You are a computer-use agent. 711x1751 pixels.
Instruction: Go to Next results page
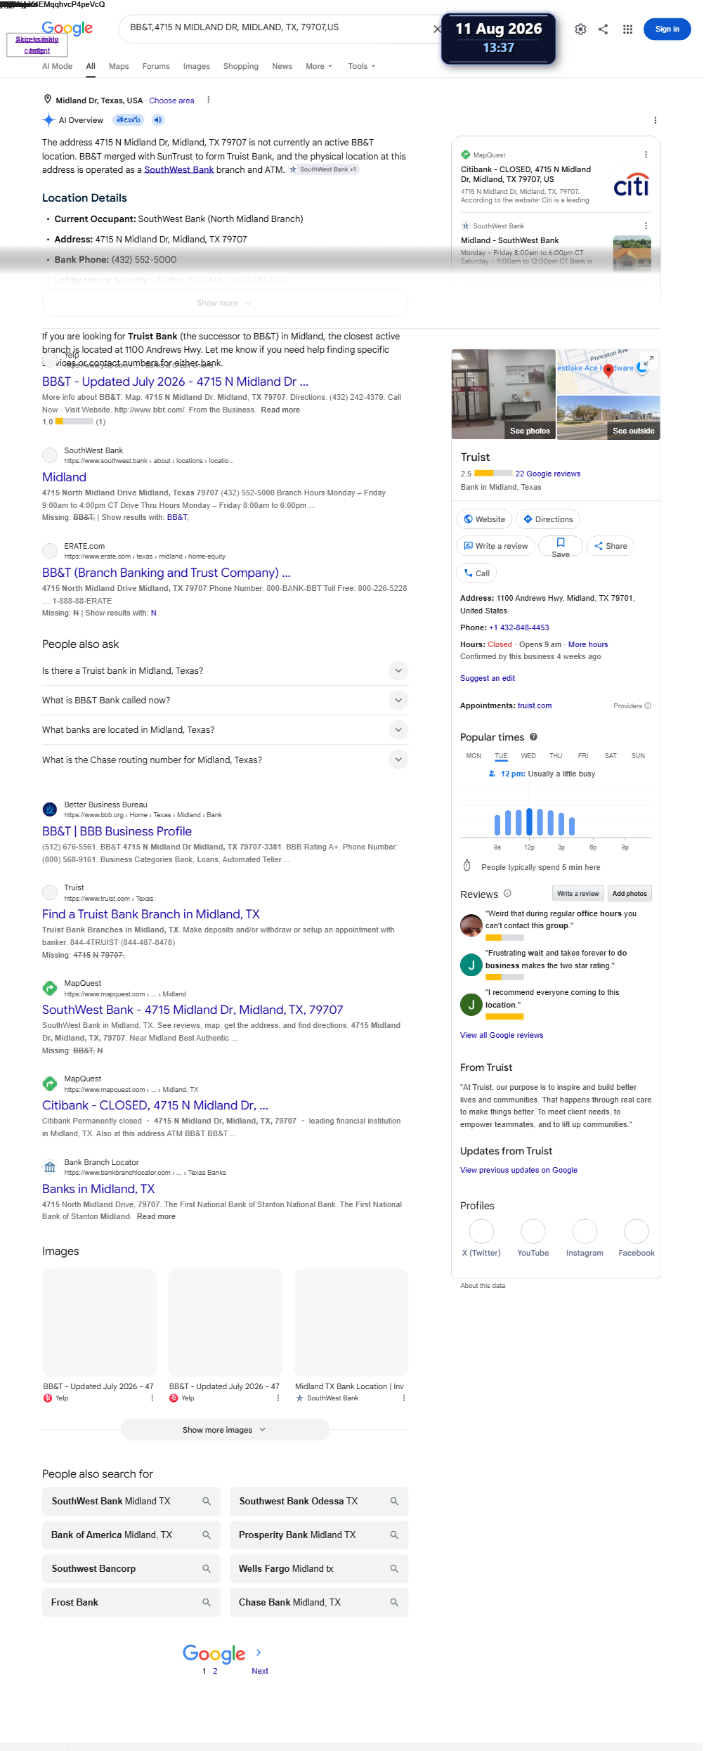coord(260,1670)
